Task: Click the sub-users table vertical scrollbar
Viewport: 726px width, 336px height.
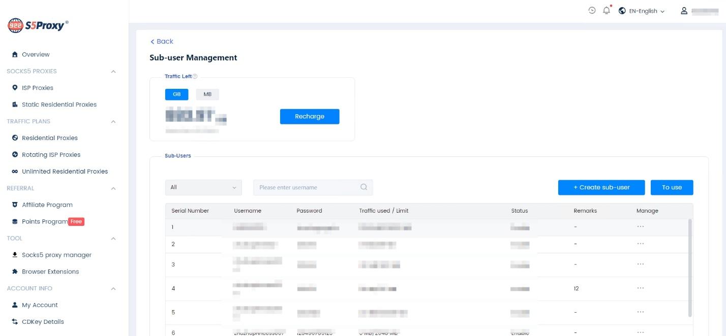Action: 690,267
